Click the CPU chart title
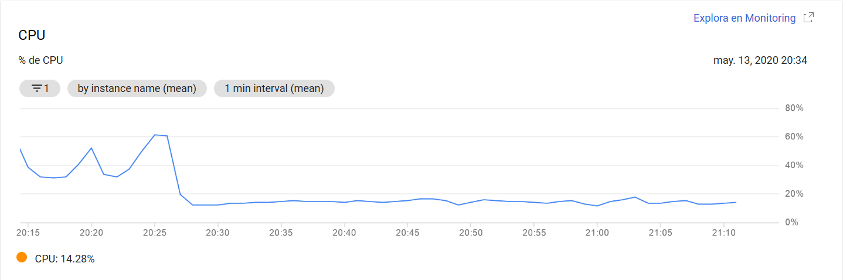 (32, 35)
